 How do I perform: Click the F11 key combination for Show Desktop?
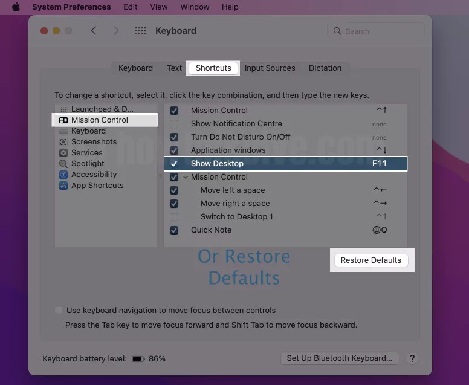[380, 164]
